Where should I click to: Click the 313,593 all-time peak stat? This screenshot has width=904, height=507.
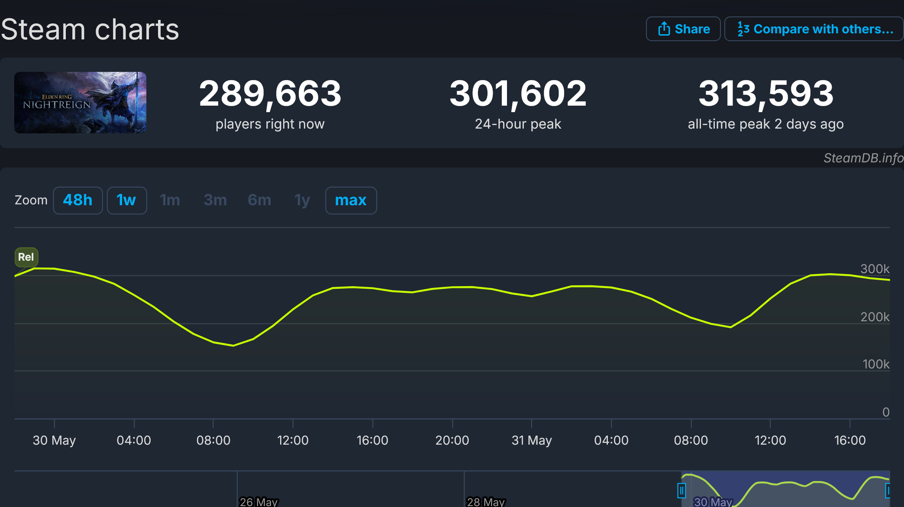(x=765, y=94)
